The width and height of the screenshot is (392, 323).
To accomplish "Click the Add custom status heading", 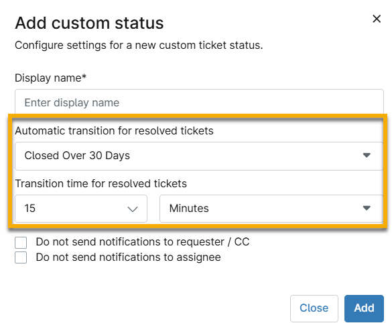I will tap(89, 23).
